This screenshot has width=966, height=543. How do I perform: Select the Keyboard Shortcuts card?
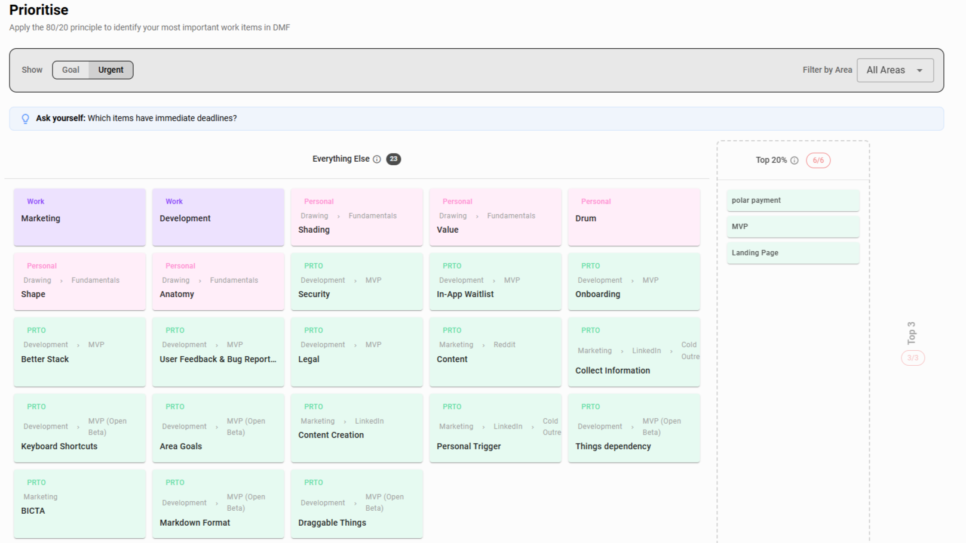(x=79, y=428)
